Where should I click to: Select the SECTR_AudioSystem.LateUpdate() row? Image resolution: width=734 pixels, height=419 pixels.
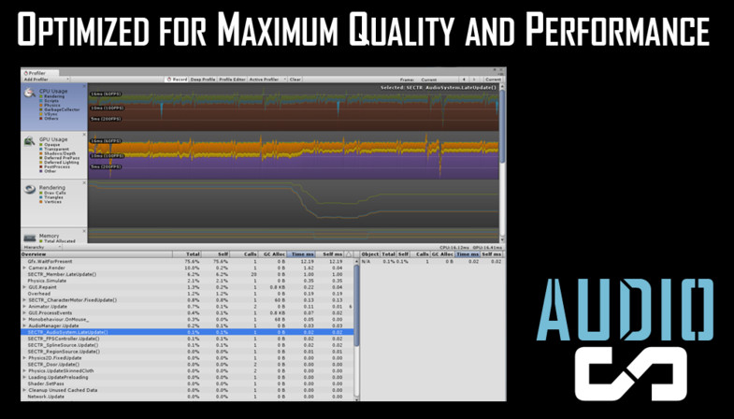tap(187, 332)
